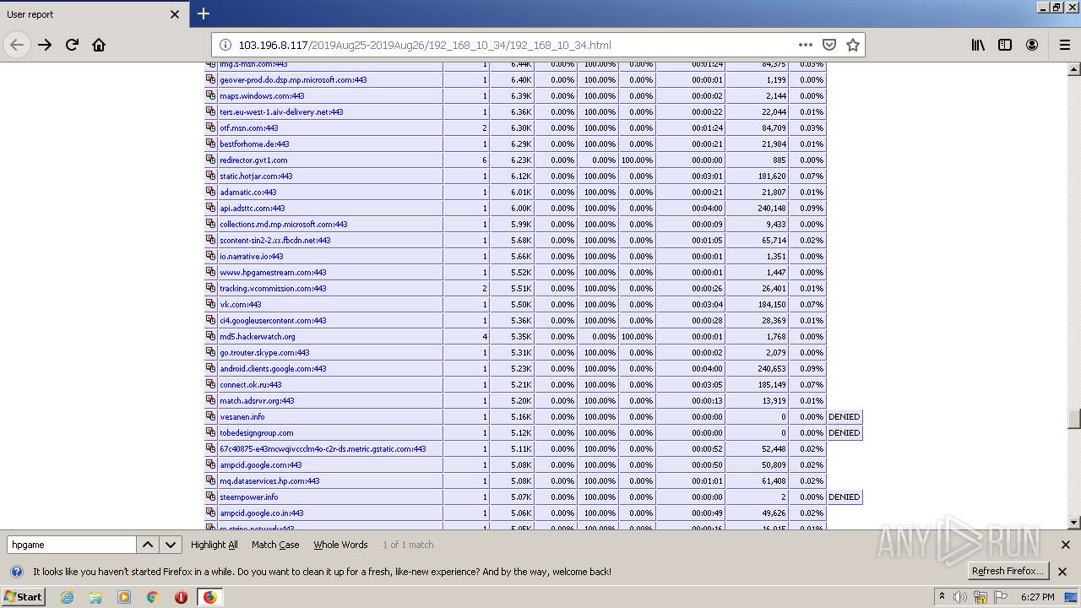Image resolution: width=1081 pixels, height=608 pixels.
Task: Save page to Pocket
Action: click(x=829, y=45)
